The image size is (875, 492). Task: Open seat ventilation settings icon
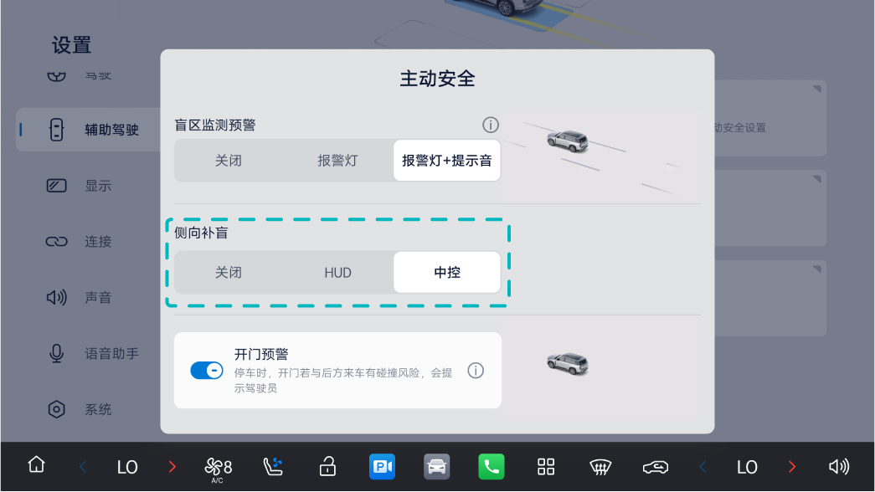[273, 466]
